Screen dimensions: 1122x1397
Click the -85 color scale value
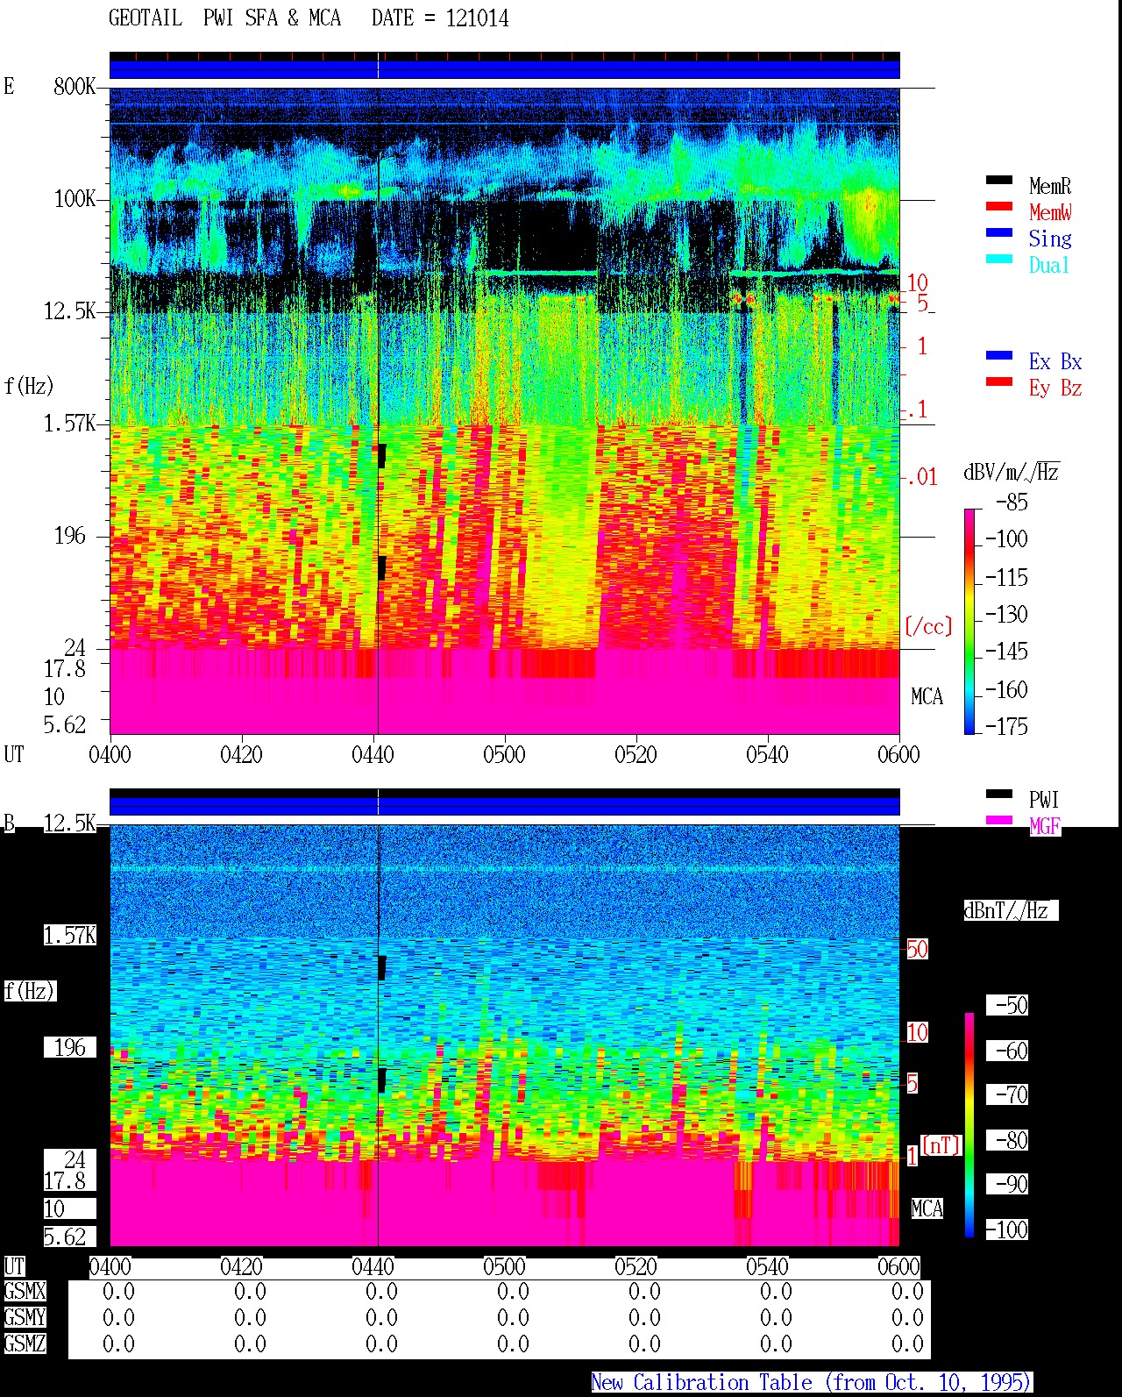coord(1012,502)
